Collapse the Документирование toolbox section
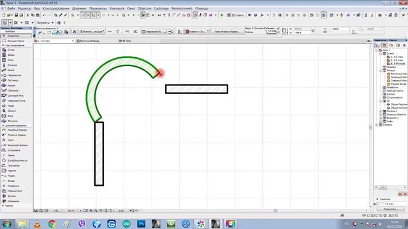This screenshot has width=408, height=229. 3,126
